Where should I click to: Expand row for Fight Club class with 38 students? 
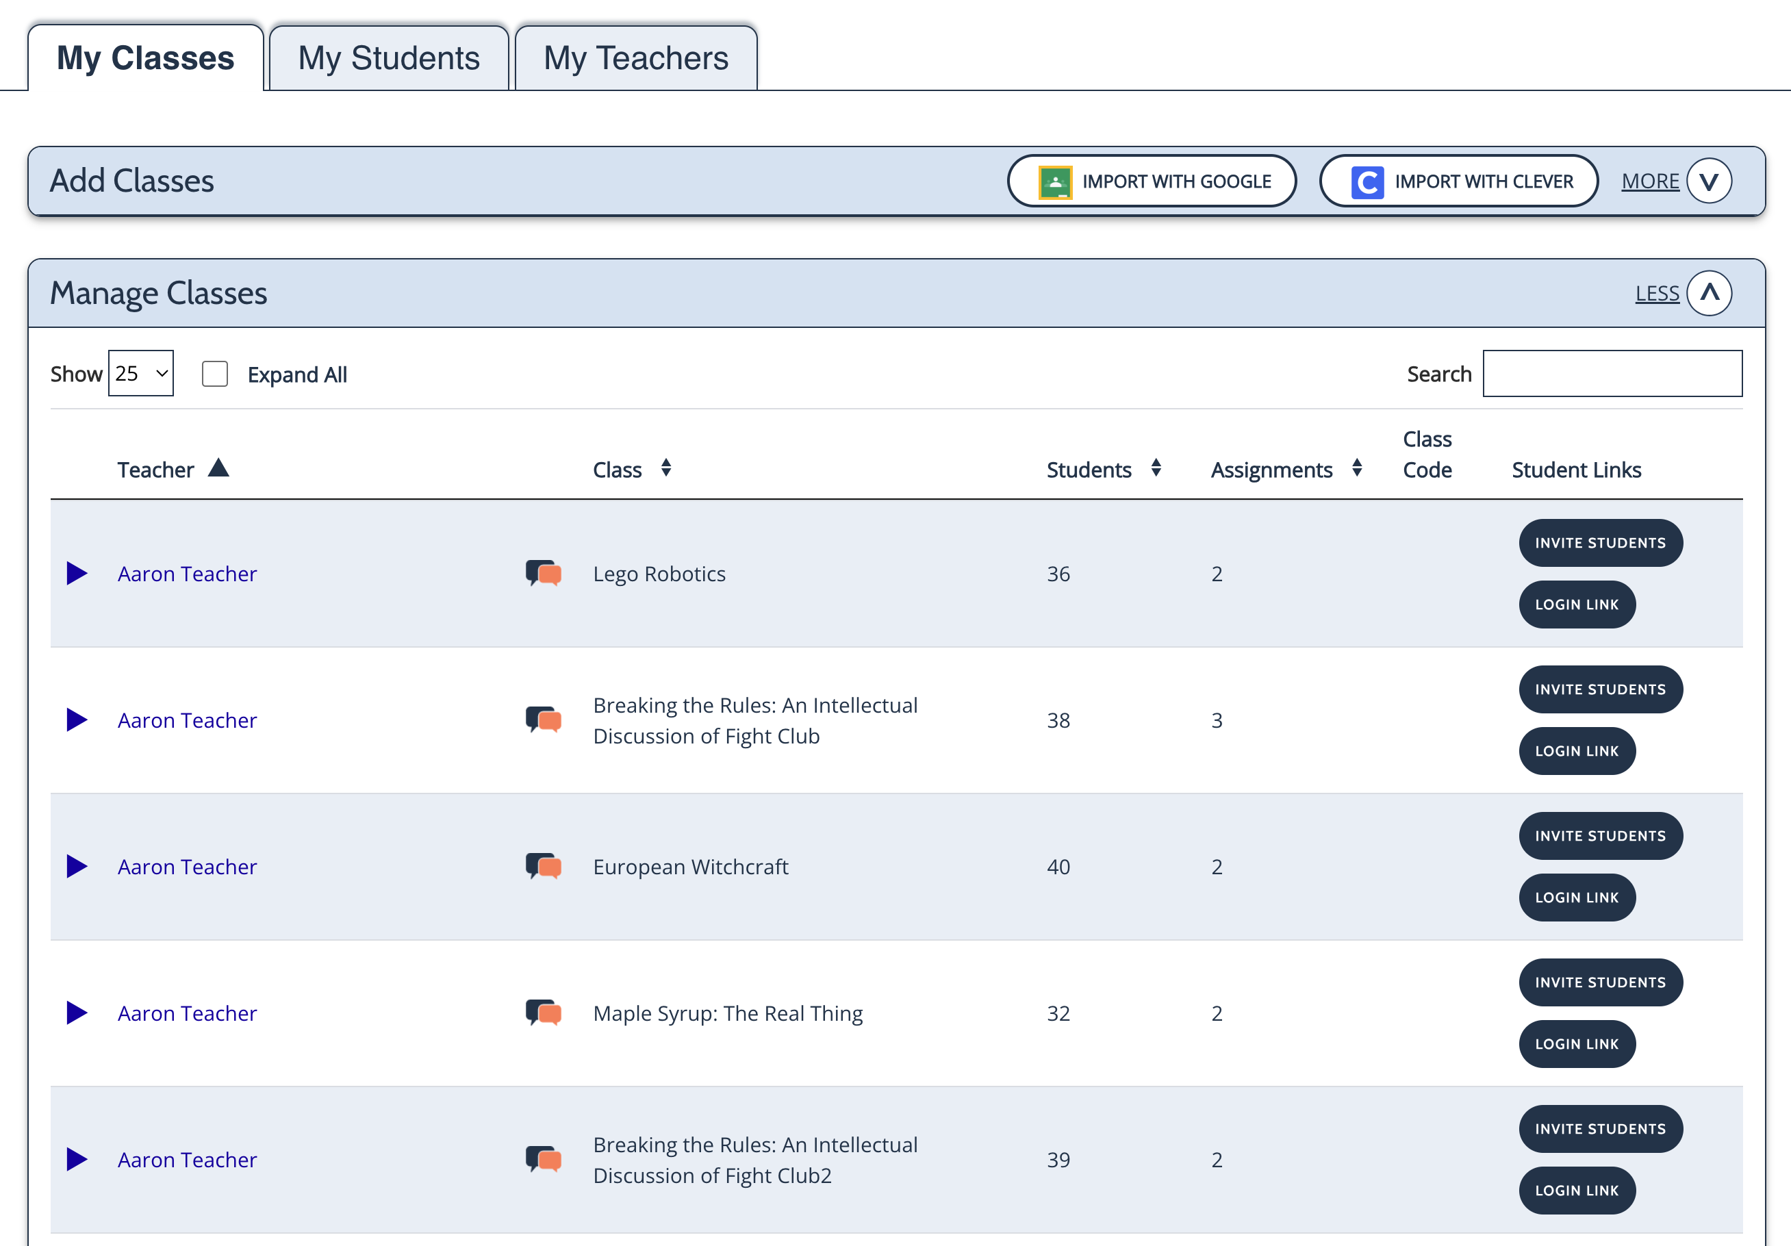click(77, 720)
